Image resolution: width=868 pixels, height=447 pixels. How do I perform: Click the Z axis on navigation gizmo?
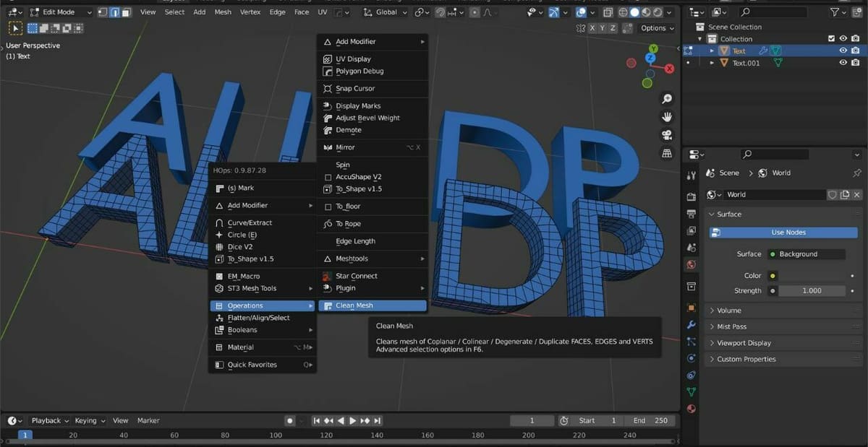[652, 57]
